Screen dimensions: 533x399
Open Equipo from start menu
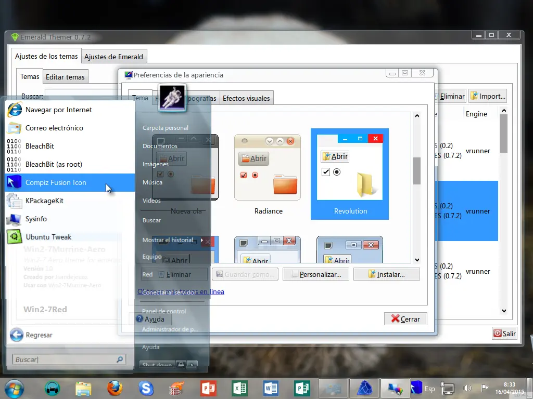tap(152, 257)
